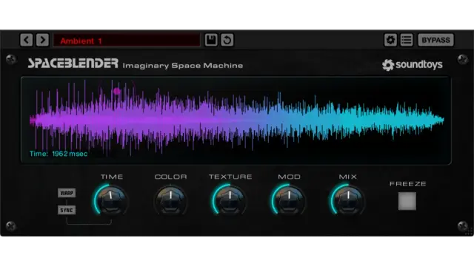Screen dimensions: 474x266
Task: Click the Bypass button
Action: pos(435,40)
